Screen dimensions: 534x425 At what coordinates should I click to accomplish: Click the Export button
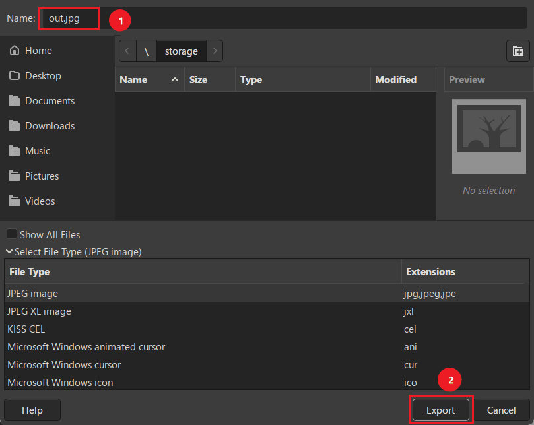coord(440,410)
